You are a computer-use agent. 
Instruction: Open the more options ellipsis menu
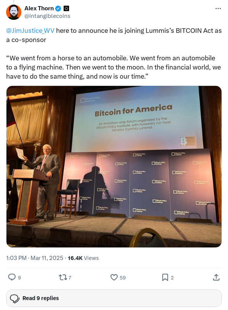(x=218, y=8)
